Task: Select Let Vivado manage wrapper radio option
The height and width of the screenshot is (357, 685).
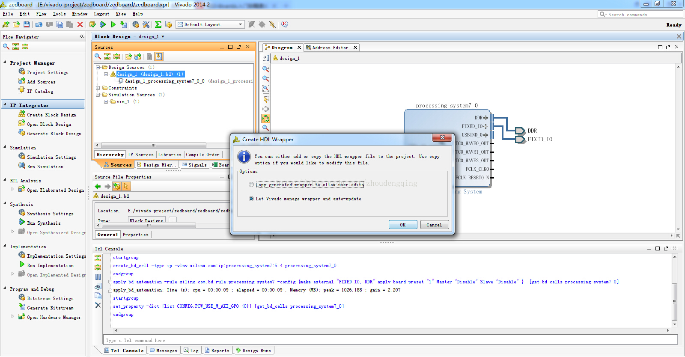Action: point(251,199)
